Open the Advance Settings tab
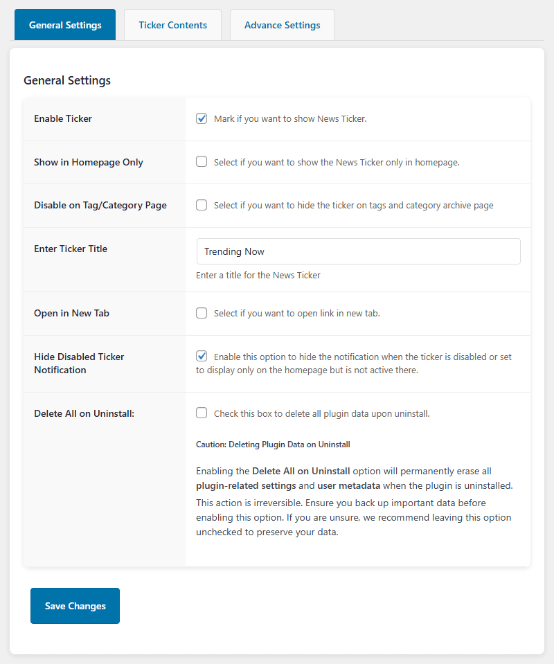The image size is (554, 664). (x=282, y=24)
